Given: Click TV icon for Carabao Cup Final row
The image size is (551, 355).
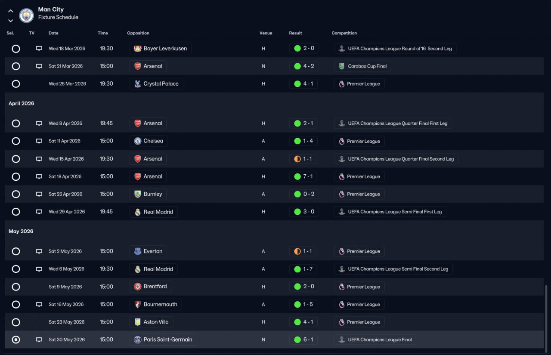Looking at the screenshot, I should click(39, 66).
